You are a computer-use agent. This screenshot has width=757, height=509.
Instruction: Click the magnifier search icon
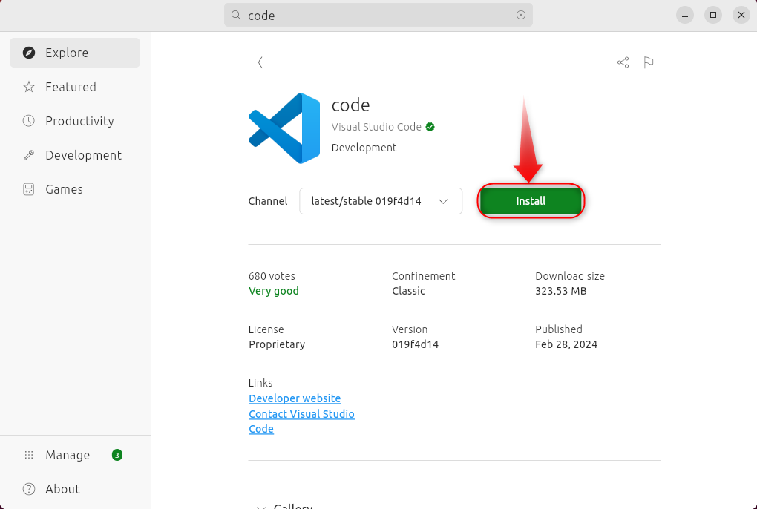(236, 15)
